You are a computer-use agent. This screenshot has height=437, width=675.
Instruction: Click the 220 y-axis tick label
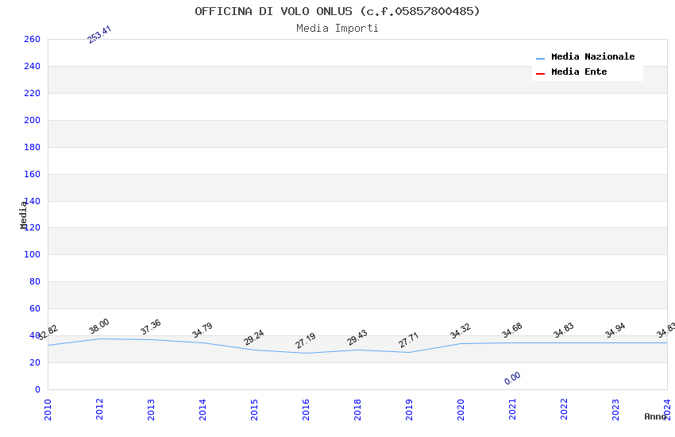click(x=33, y=93)
